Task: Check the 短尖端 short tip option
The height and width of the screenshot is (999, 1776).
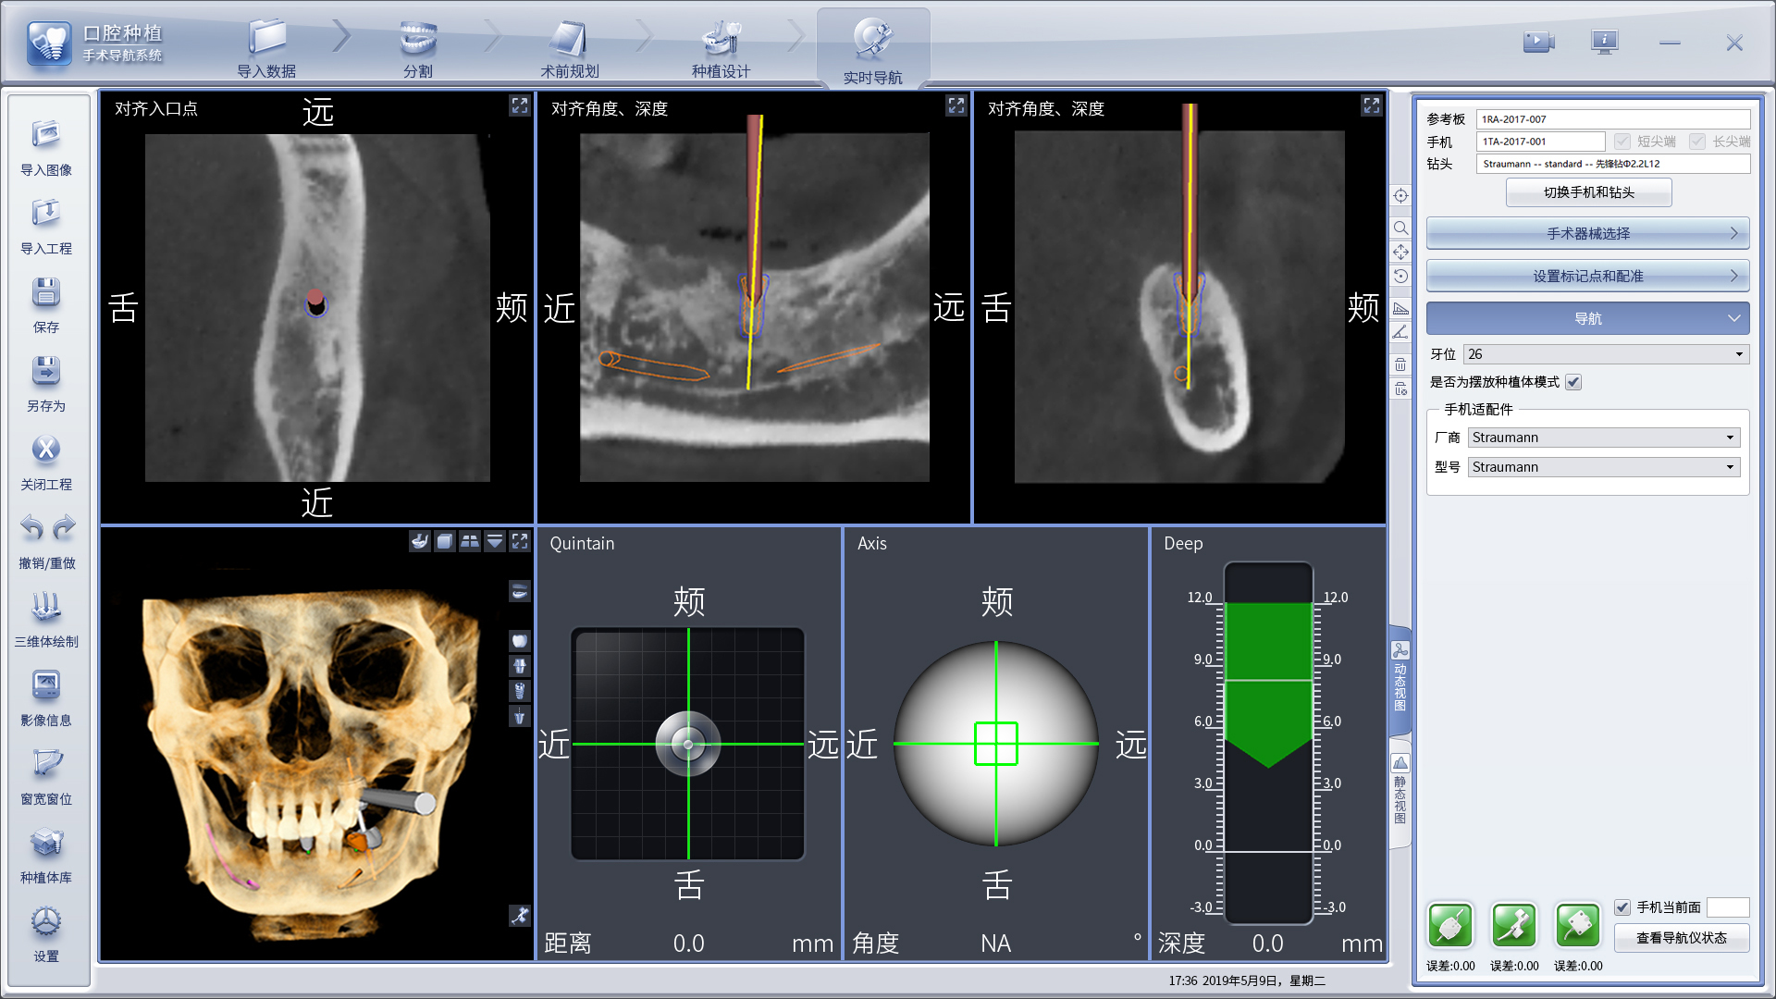Action: point(1622,142)
